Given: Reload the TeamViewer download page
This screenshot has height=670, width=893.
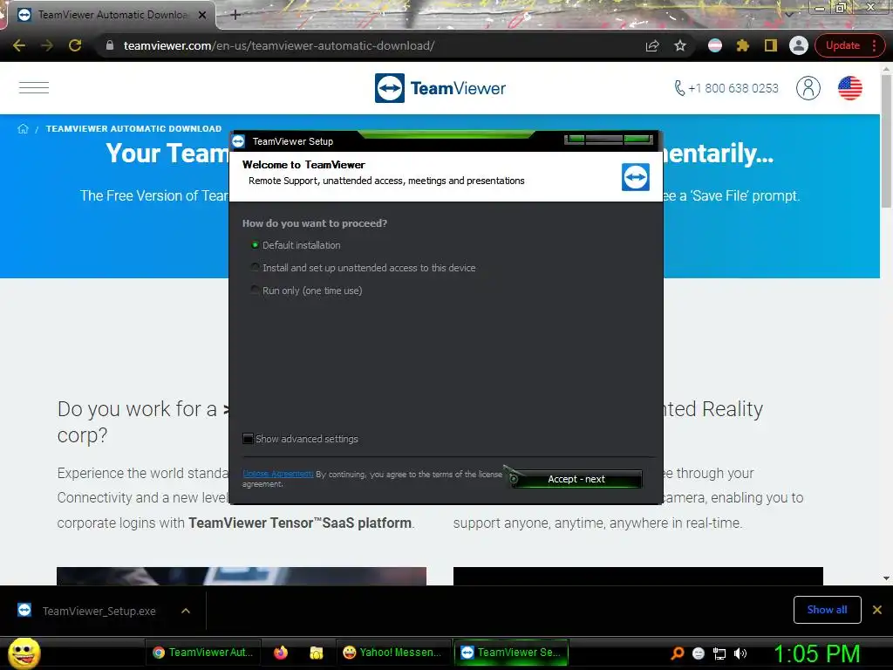Looking at the screenshot, I should [75, 45].
